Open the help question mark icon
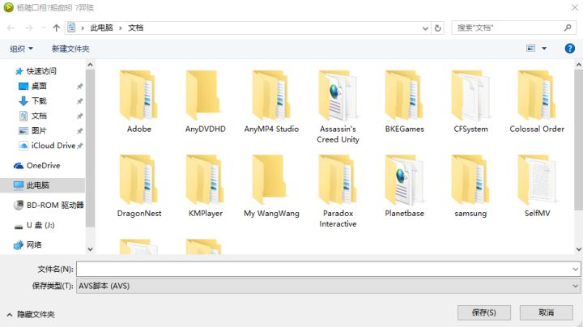 569,49
